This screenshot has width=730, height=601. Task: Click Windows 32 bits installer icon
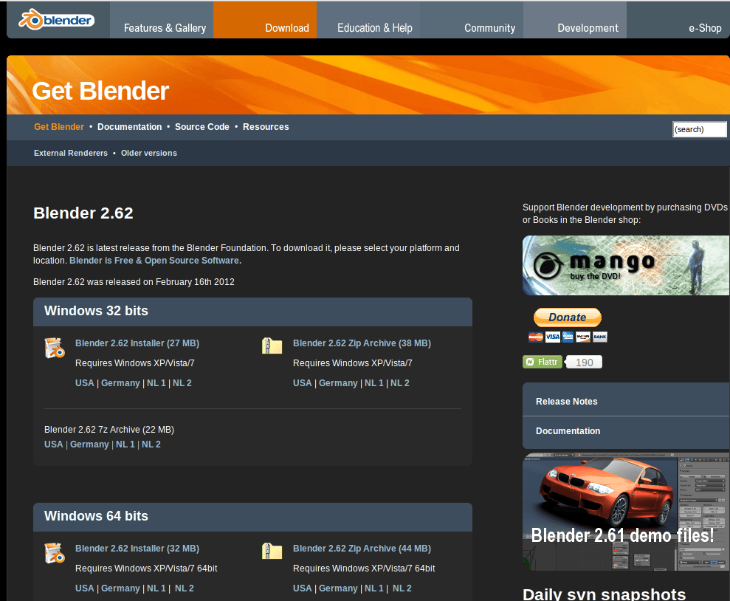[x=55, y=348]
